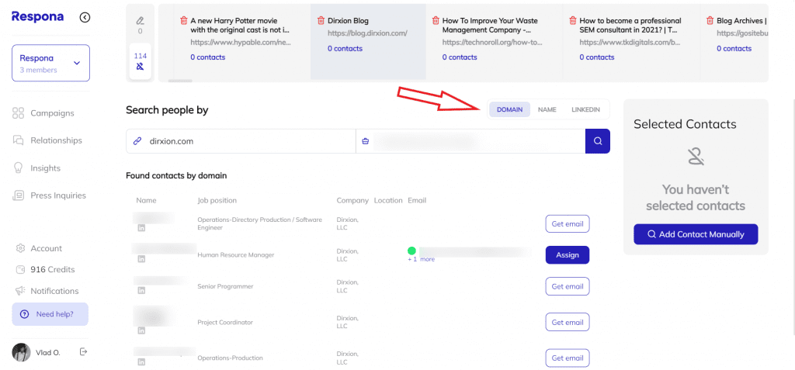Collapse the sidebar with the back arrow icon

(x=85, y=18)
